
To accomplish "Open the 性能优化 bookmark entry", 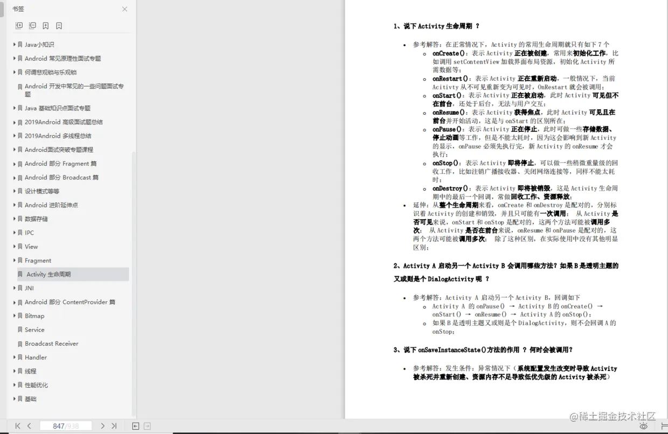I will coord(36,385).
